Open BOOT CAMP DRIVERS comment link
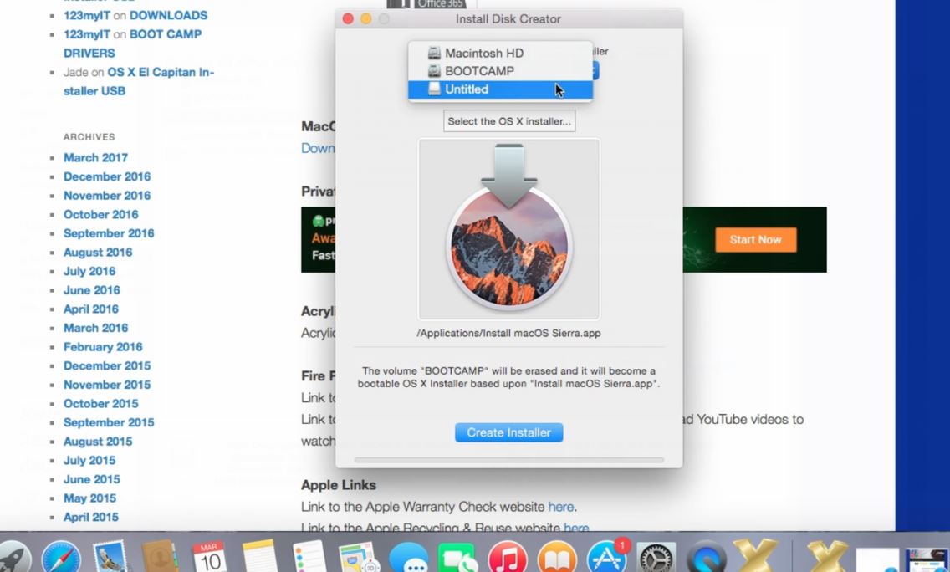 (133, 43)
